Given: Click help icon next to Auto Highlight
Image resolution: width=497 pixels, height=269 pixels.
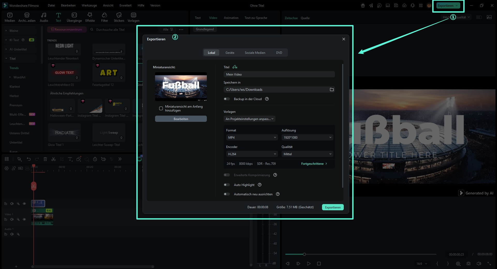Looking at the screenshot, I should [x=260, y=185].
